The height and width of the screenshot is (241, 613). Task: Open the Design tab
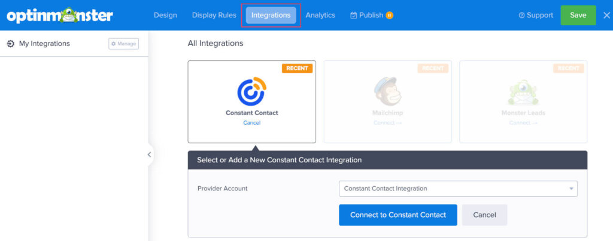165,15
